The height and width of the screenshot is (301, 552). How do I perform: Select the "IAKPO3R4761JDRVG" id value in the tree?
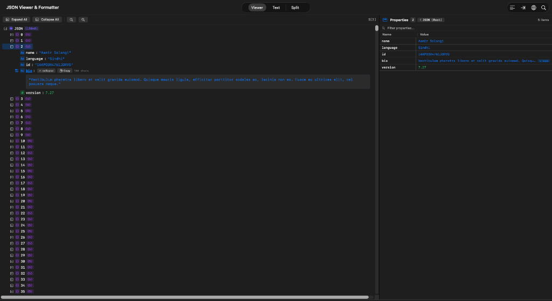point(54,64)
